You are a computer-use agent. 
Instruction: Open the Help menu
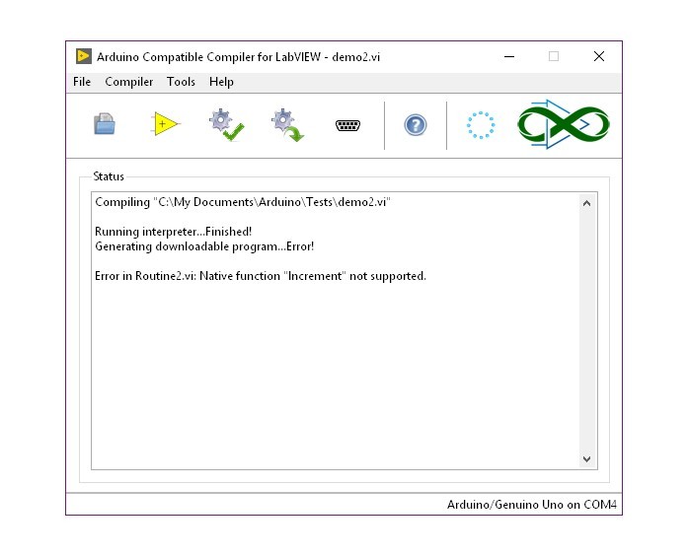click(221, 82)
